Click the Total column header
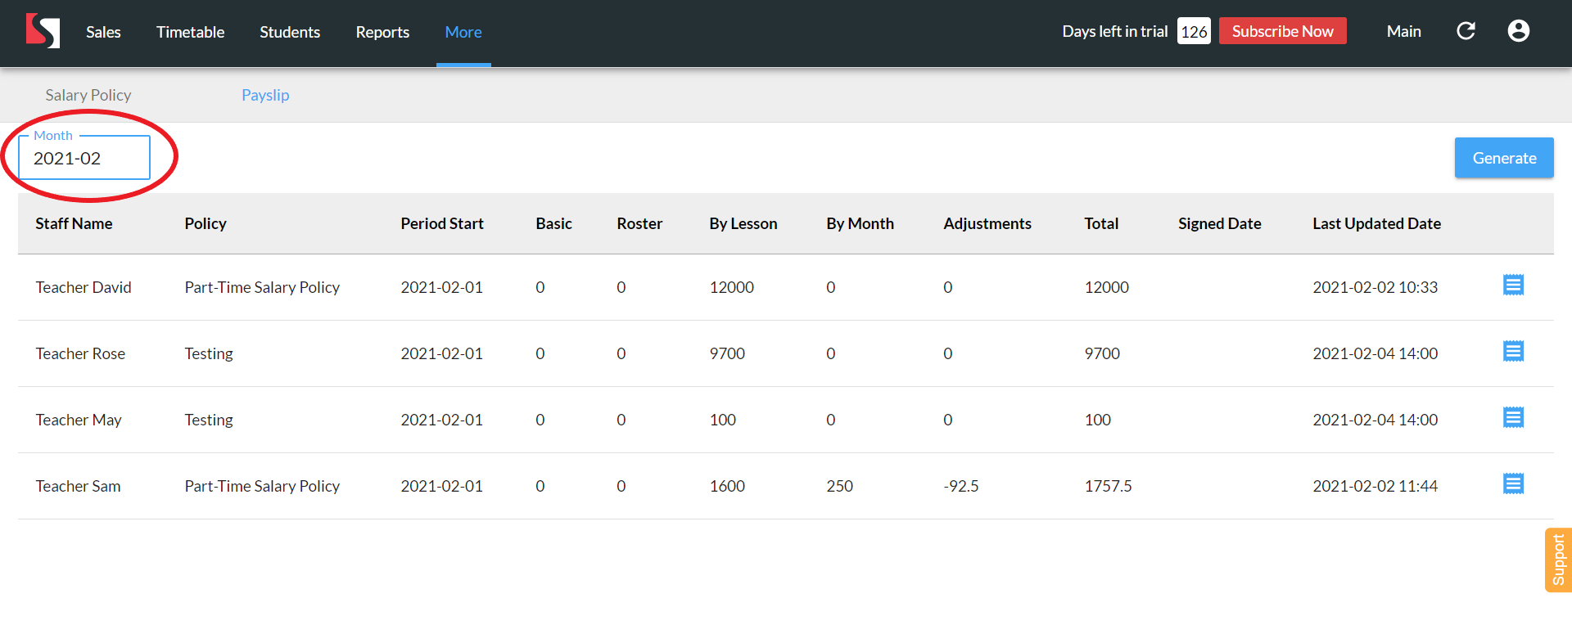 point(1101,223)
